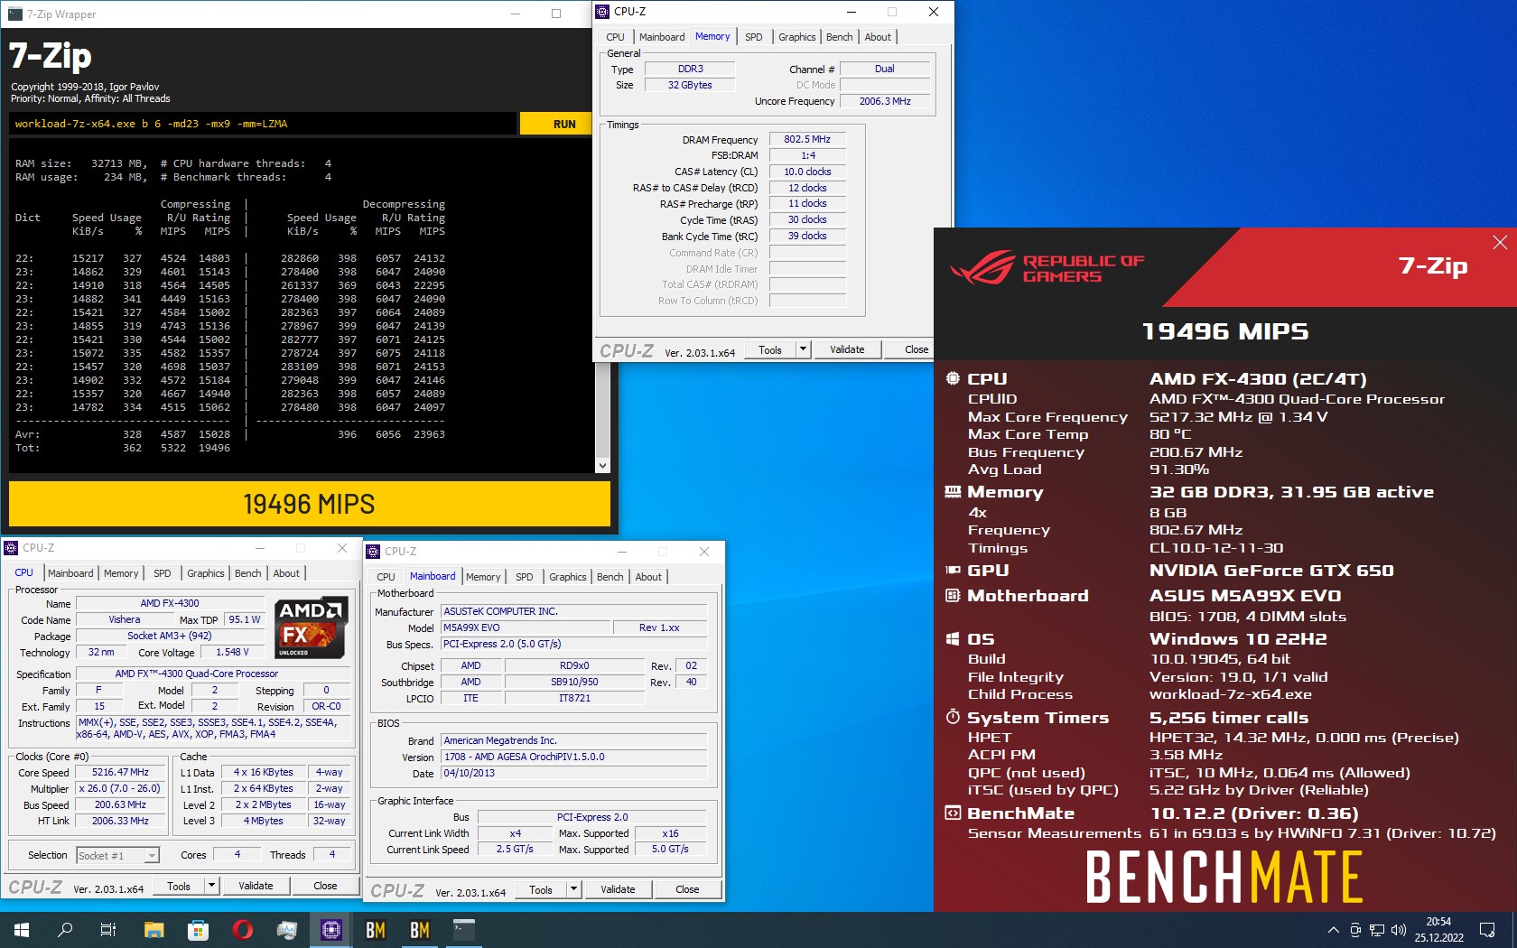This screenshot has width=1517, height=948.
Task: Click Validate in bottom-left CPU-Z window
Action: coord(256,886)
